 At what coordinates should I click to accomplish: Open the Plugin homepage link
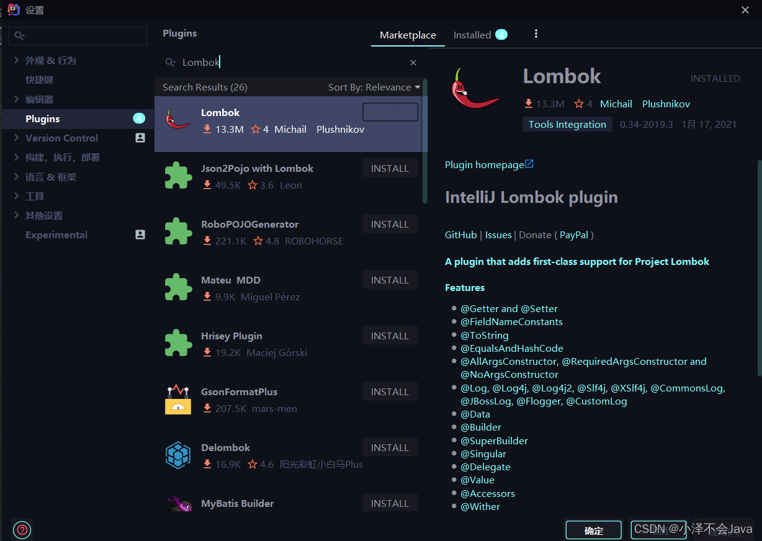click(x=484, y=164)
